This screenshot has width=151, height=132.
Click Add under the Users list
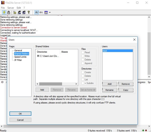109,84
